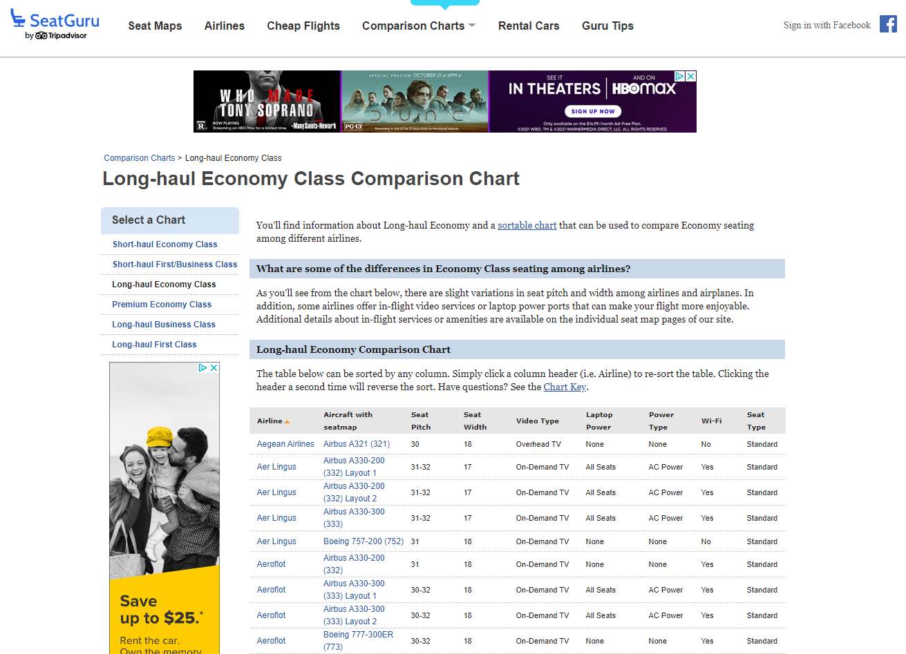906x654 pixels.
Task: Click Aer Lingus in Boeing 757-200 row
Action: [x=276, y=541]
